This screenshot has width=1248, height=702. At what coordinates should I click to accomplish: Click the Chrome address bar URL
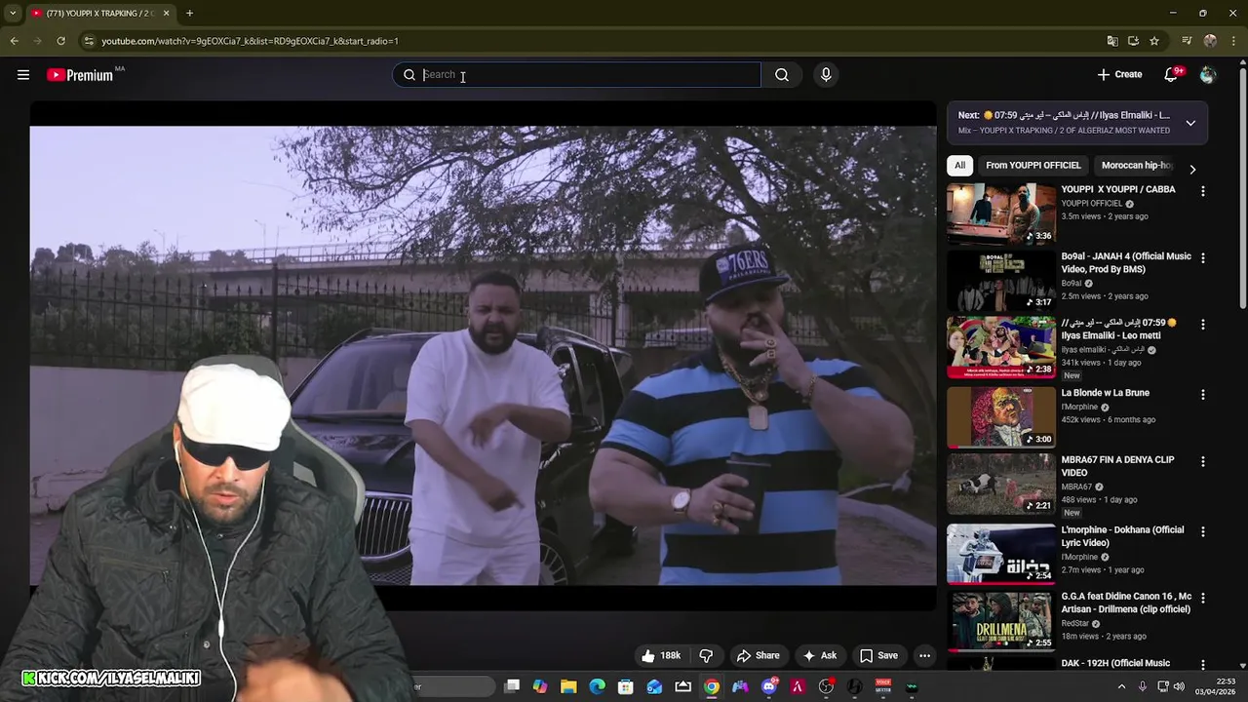pyautogui.click(x=250, y=41)
